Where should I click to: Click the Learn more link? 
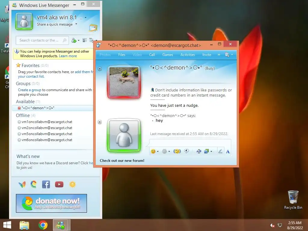(x=68, y=56)
